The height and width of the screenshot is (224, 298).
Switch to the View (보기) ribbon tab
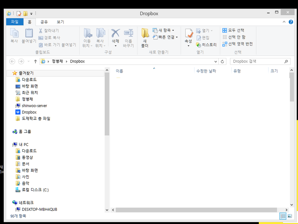coord(60,22)
